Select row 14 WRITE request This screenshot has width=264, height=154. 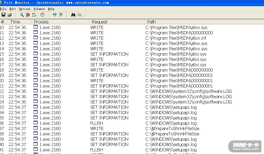coord(97,49)
